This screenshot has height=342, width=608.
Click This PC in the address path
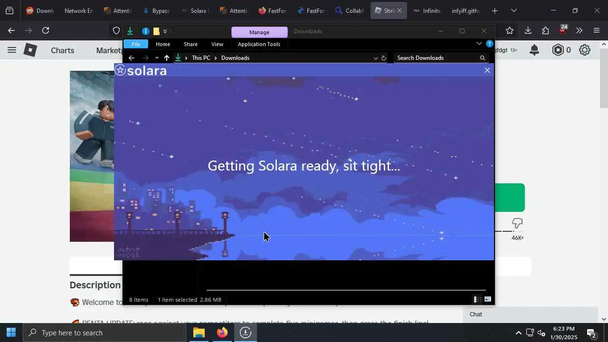point(201,58)
